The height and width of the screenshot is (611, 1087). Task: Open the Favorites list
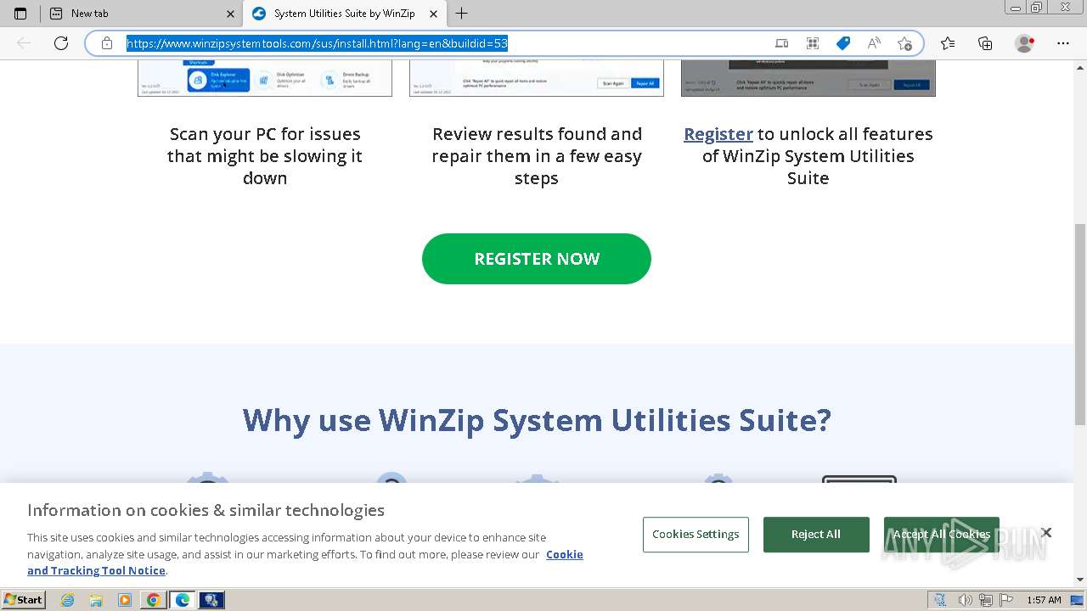[948, 43]
